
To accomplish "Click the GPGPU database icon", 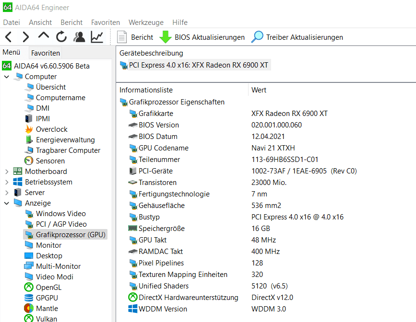I will [29, 298].
